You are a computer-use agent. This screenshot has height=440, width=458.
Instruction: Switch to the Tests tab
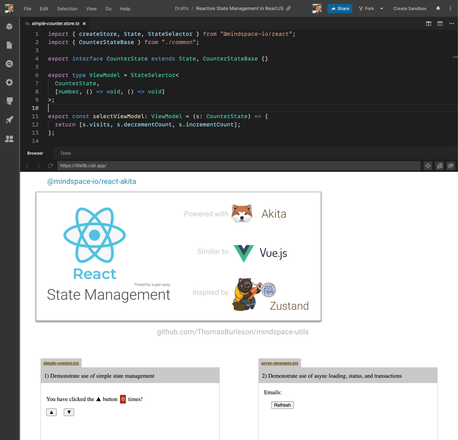[66, 153]
